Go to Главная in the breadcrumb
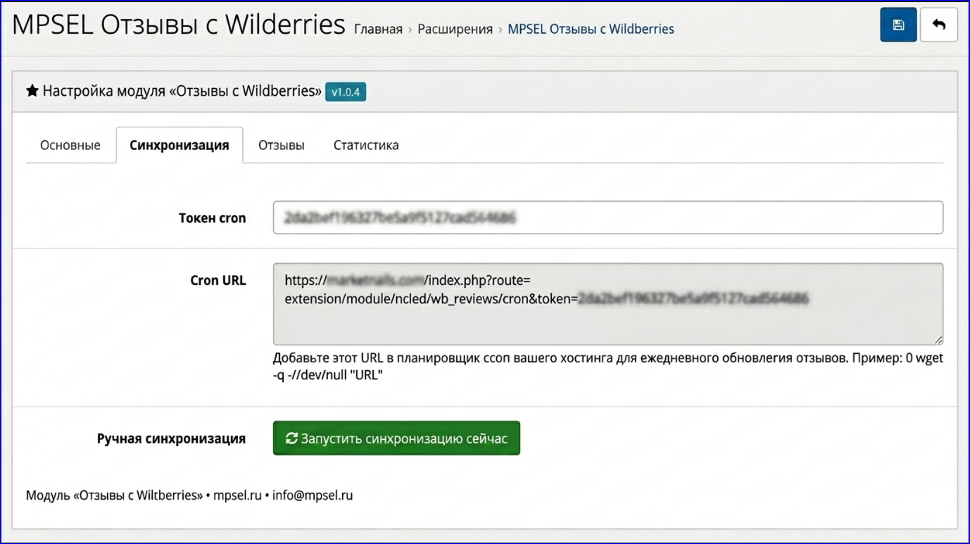 pos(378,29)
